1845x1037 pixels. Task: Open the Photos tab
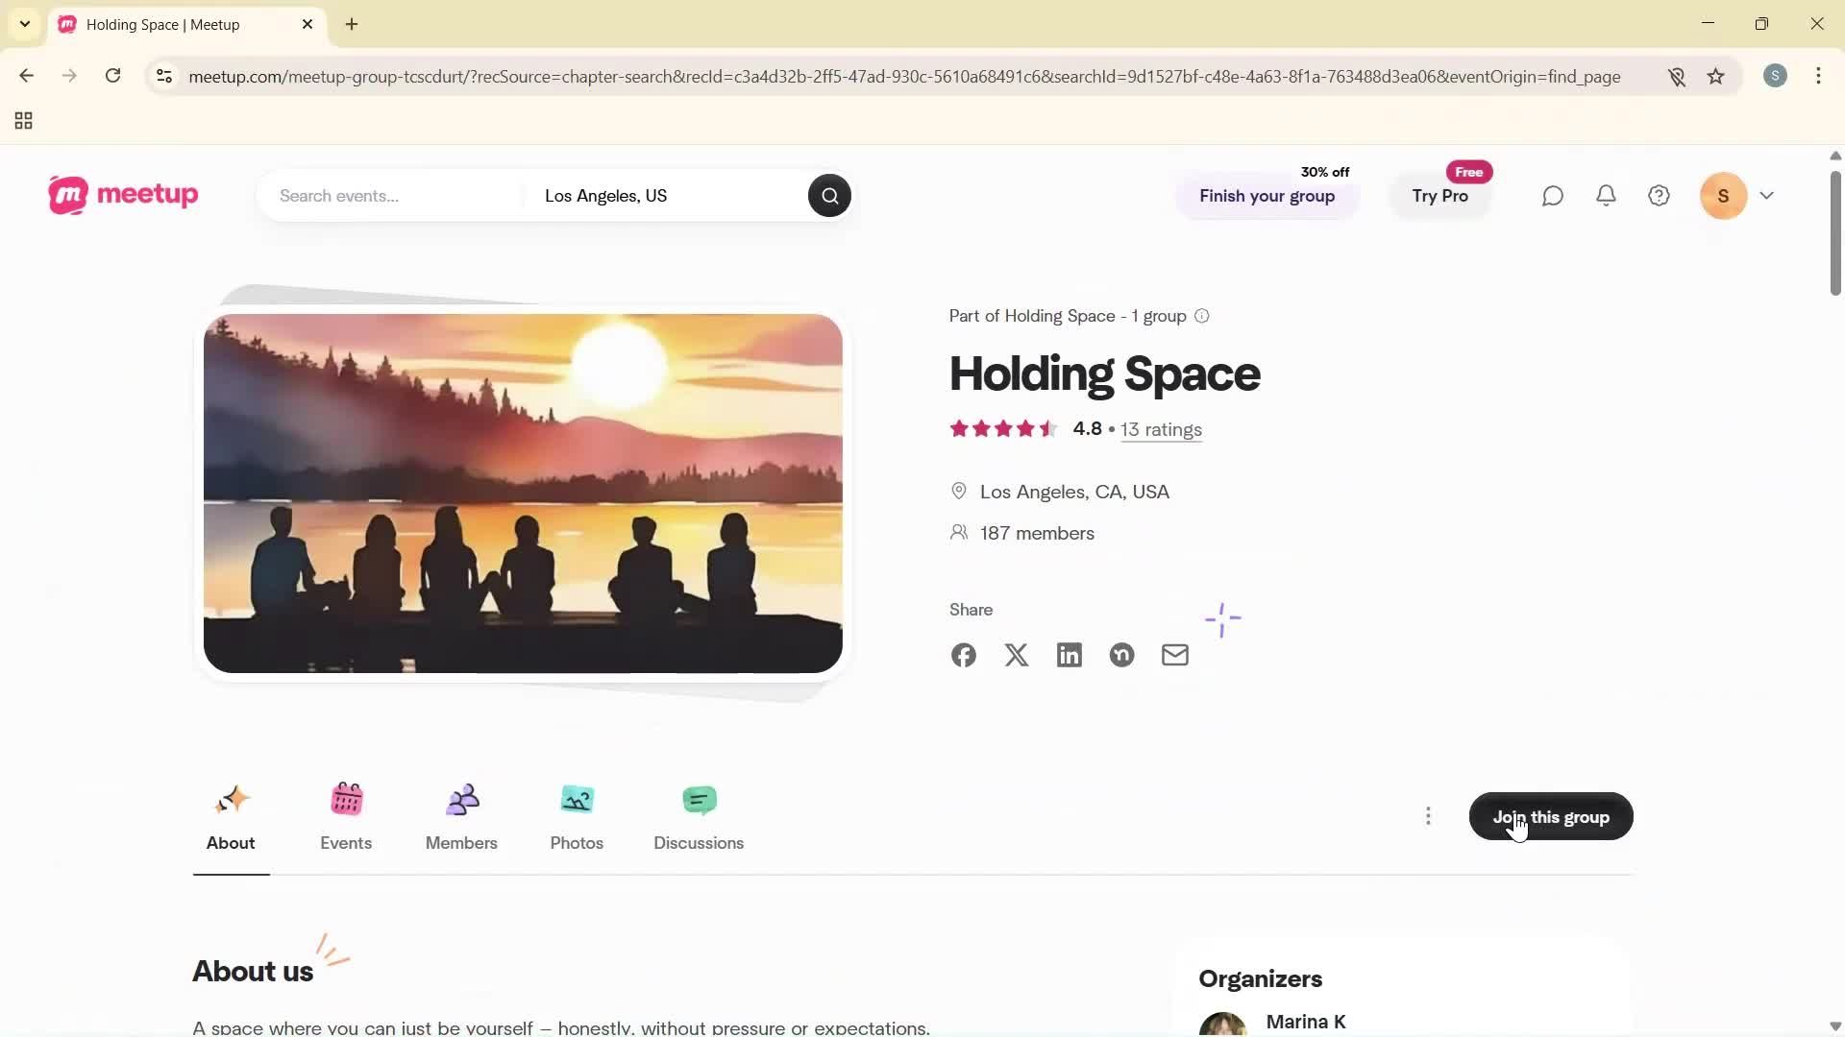click(577, 816)
